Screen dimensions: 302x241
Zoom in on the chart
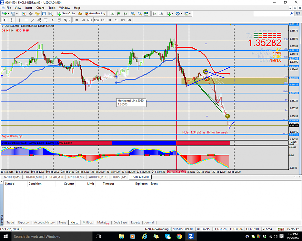133,13
